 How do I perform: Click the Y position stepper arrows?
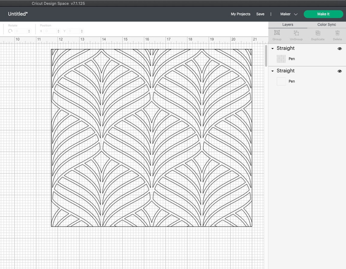click(81, 30)
